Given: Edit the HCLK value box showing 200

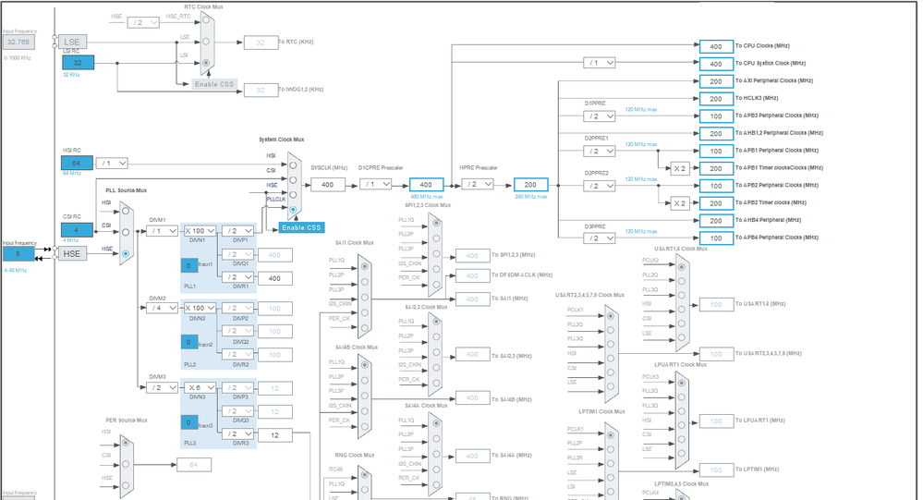Looking at the screenshot, I should point(530,184).
